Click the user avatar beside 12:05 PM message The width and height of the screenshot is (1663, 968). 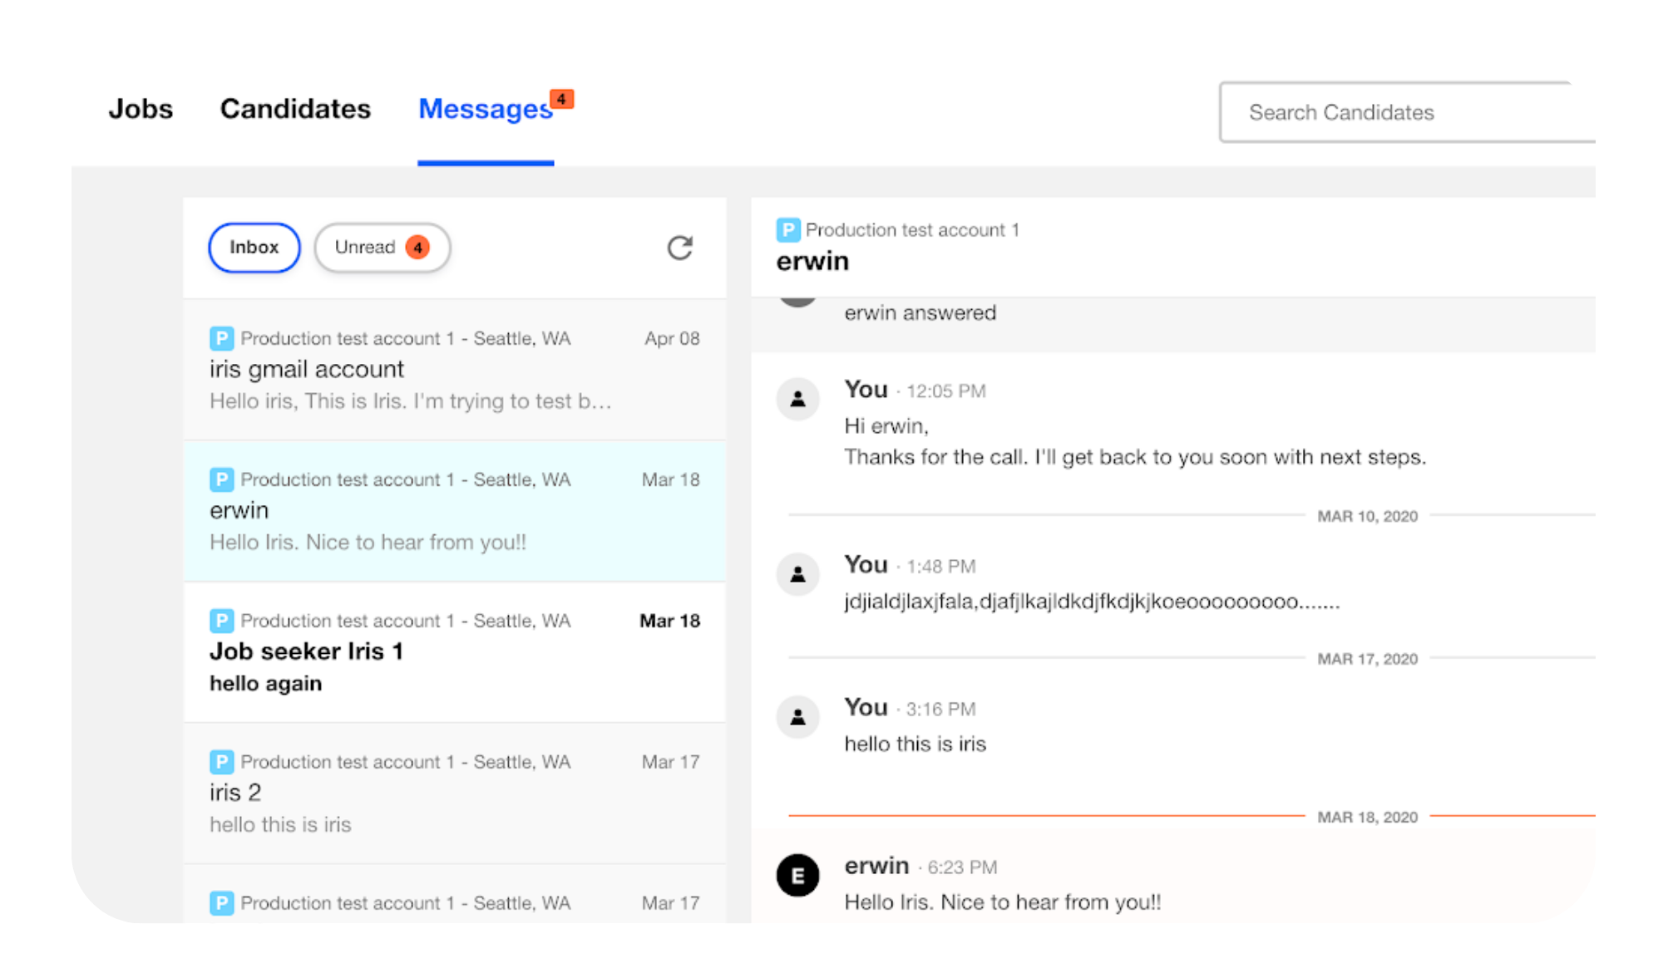[797, 399]
